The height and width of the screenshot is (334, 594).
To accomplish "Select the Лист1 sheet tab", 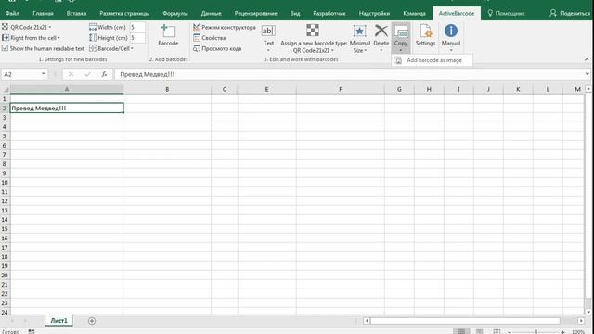I will [58, 321].
